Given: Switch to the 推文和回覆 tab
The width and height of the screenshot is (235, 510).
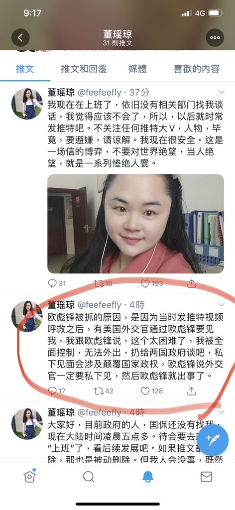Looking at the screenshot, I should [84, 69].
